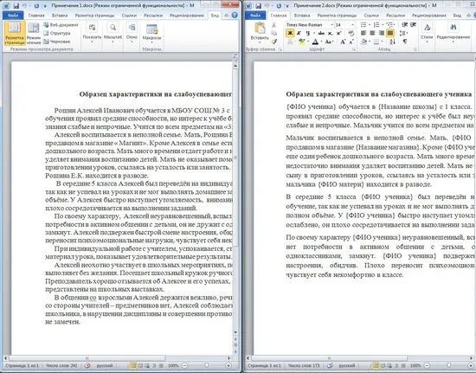Click decrease indent icon in right window

click(x=404, y=25)
